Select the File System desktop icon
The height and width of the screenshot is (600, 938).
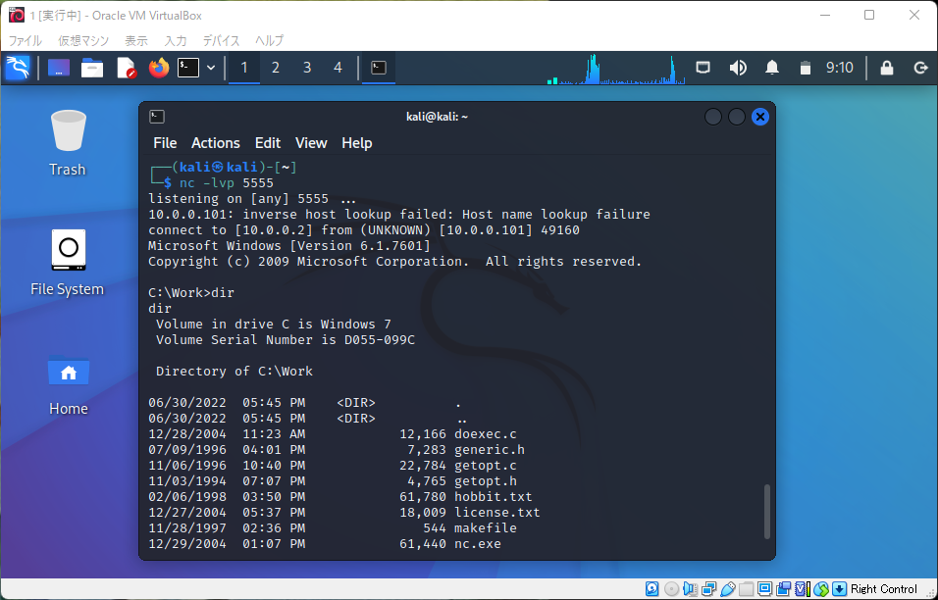[x=68, y=263]
